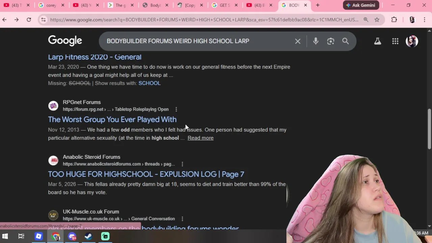Switch to the '[Copy' tab
This screenshot has height=243, width=432.
point(190,5)
